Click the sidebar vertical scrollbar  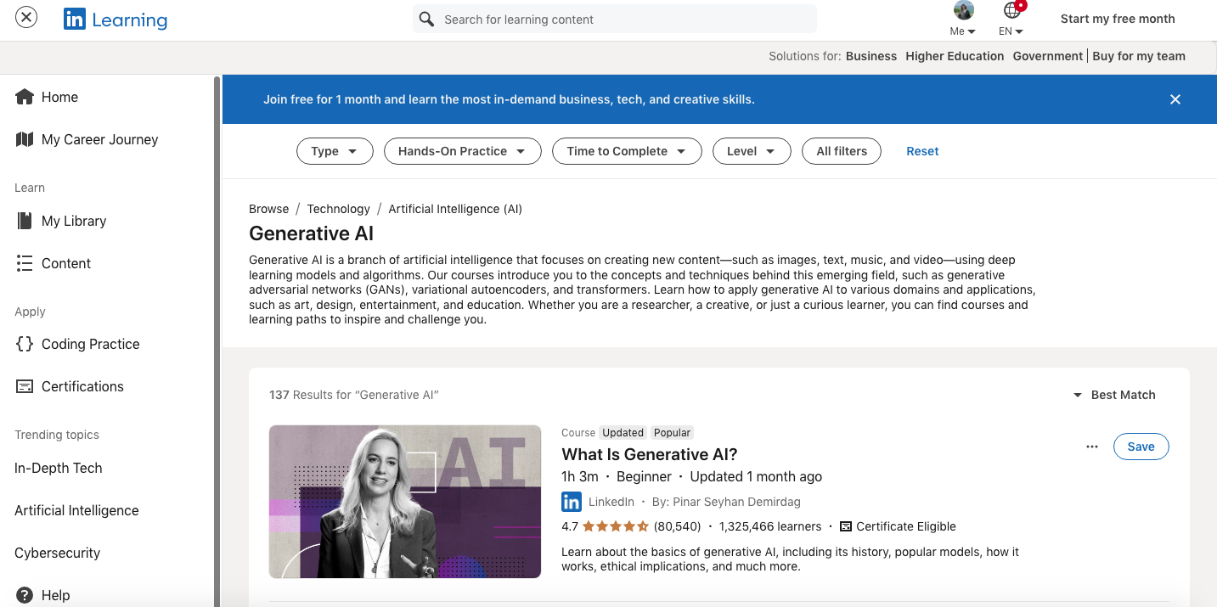217,340
